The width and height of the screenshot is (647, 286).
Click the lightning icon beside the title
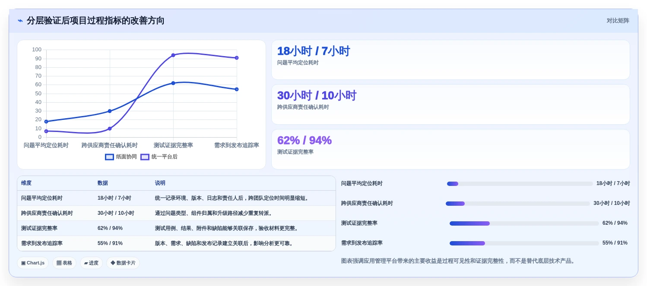pos(20,21)
